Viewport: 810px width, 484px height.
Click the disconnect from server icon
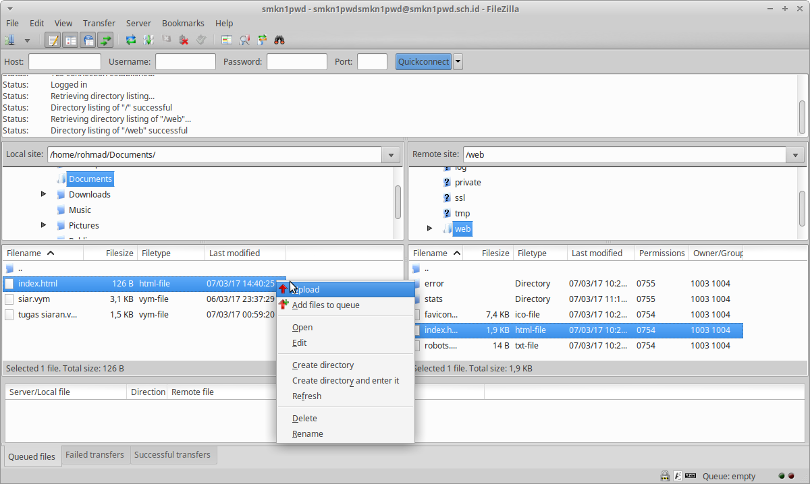(x=184, y=40)
